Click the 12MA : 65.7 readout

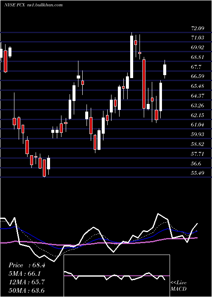pos(26,282)
